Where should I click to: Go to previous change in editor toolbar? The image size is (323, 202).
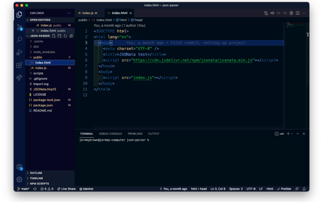(x=272, y=13)
